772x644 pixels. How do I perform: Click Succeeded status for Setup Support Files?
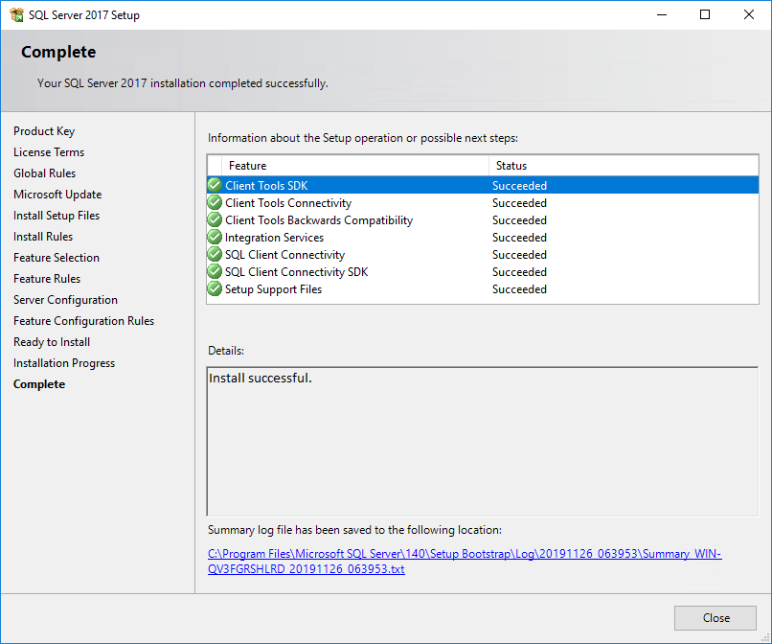coord(519,289)
